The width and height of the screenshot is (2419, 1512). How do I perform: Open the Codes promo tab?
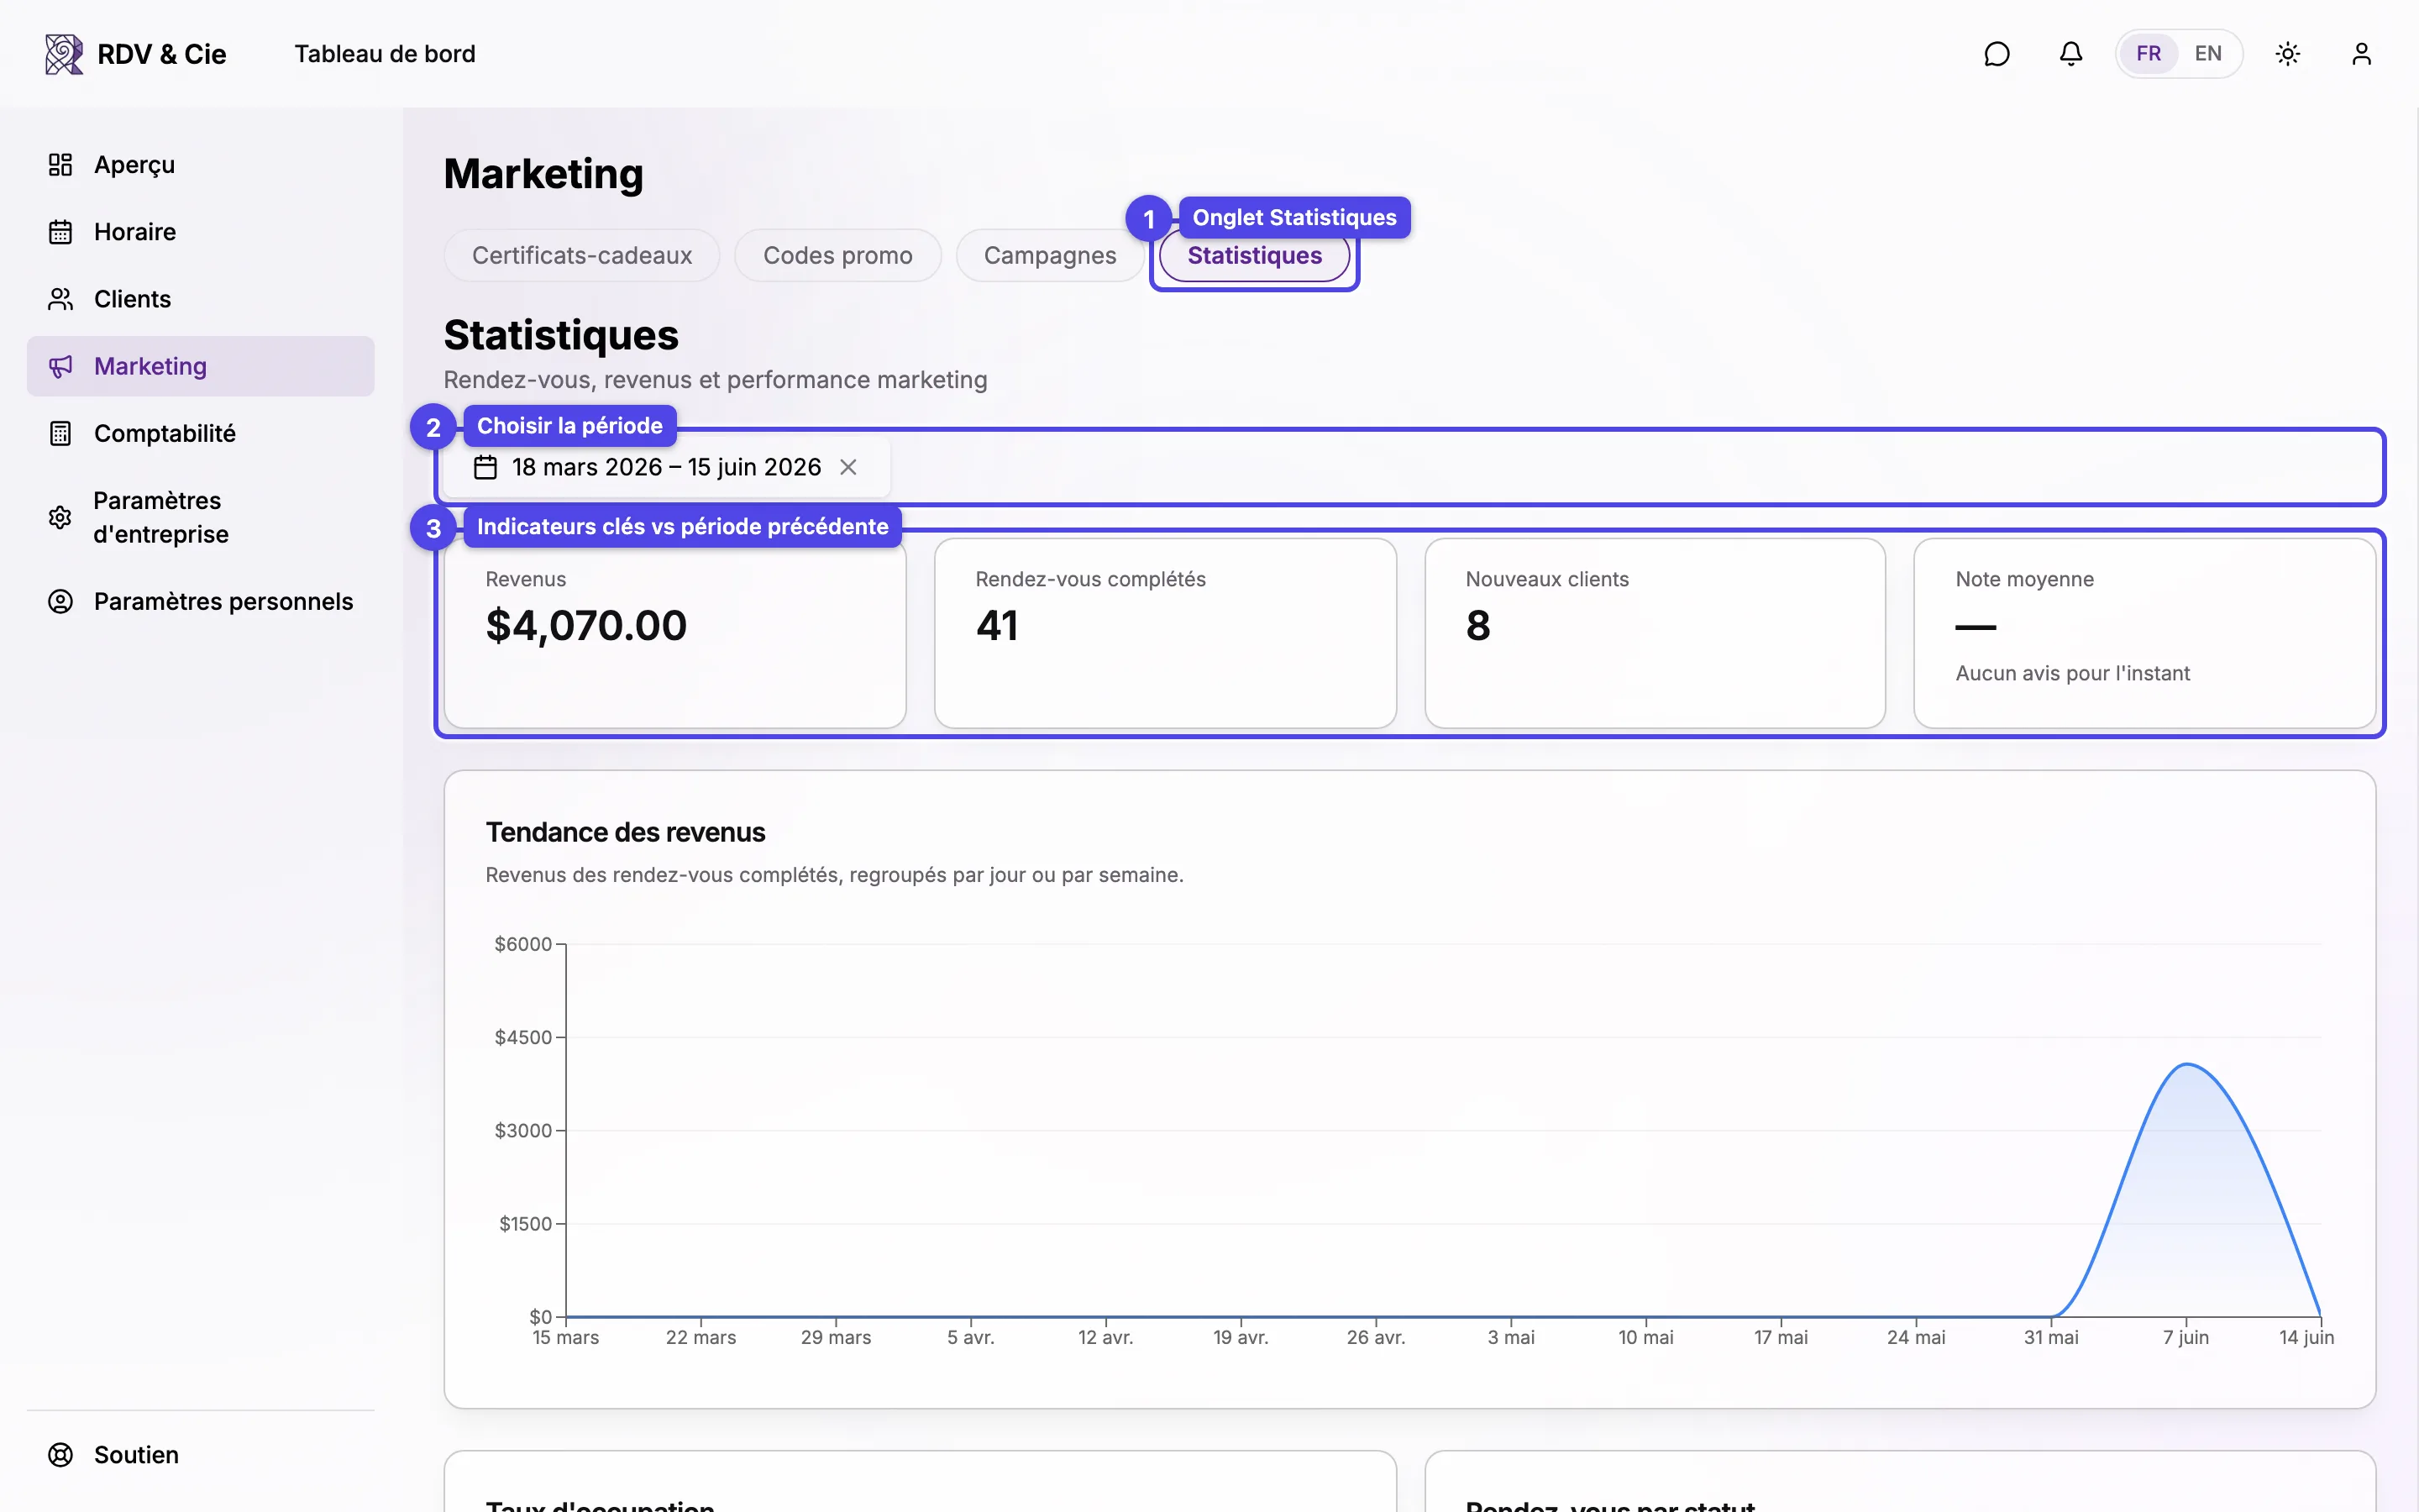(837, 255)
